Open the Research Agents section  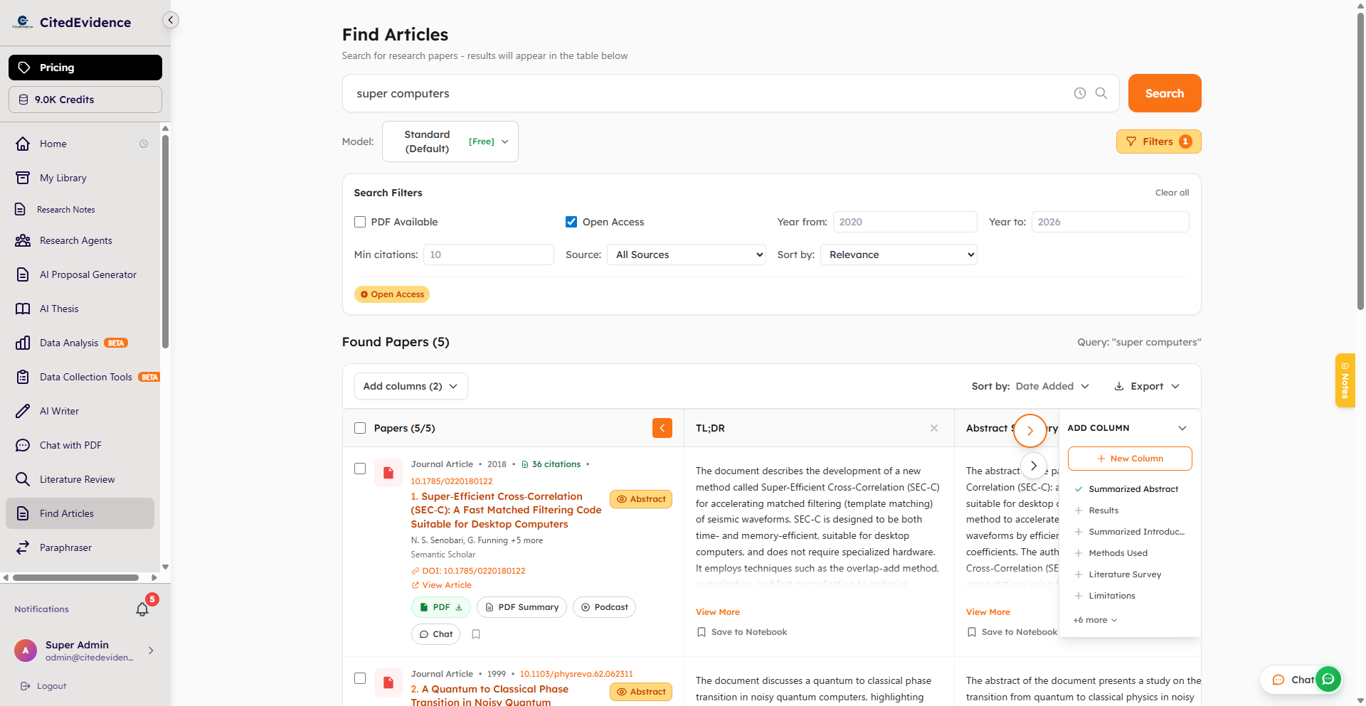click(75, 240)
